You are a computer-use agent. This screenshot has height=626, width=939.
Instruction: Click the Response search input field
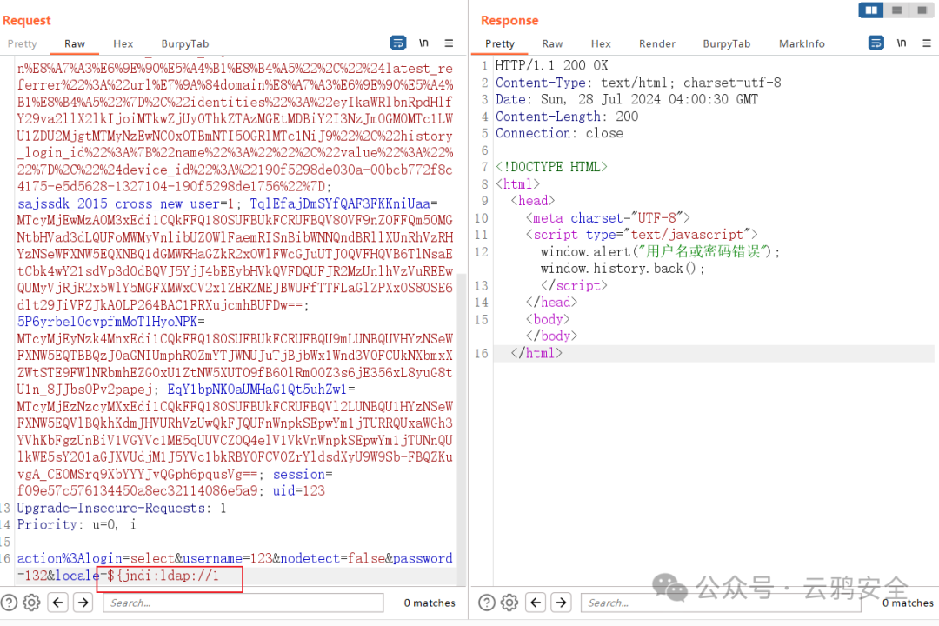point(721,603)
